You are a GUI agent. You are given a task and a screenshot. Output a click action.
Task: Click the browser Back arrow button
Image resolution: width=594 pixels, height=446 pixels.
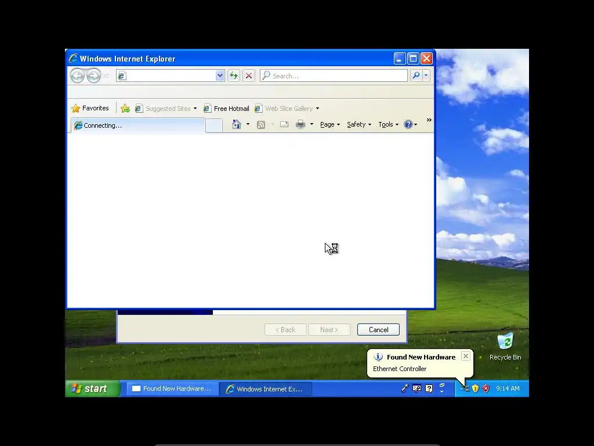coord(77,75)
